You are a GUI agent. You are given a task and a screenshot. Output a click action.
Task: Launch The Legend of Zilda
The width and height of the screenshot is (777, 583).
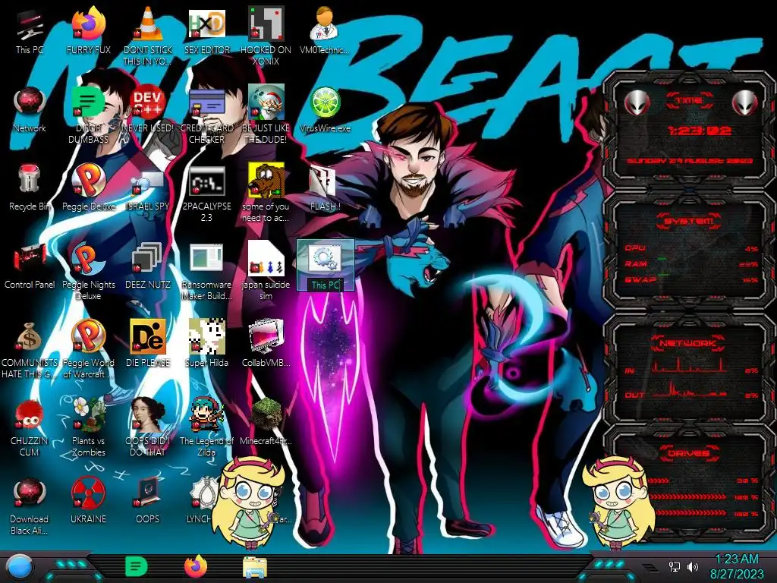207,427
